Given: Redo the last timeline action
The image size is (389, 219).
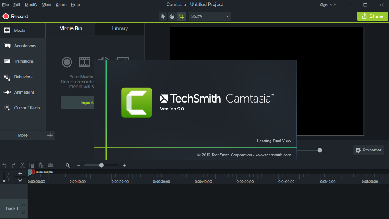Looking at the screenshot, I should (13, 165).
